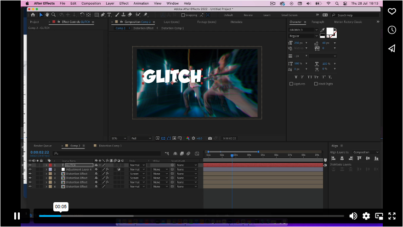Image resolution: width=403 pixels, height=227 pixels.
Task: Open Screen mode dropdown for layer 3
Action: coord(137,174)
